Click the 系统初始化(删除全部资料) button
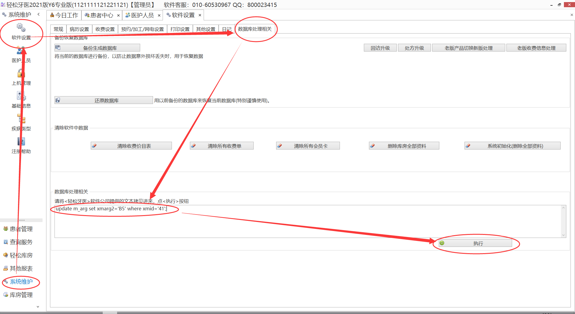575x314 pixels. tap(512, 146)
